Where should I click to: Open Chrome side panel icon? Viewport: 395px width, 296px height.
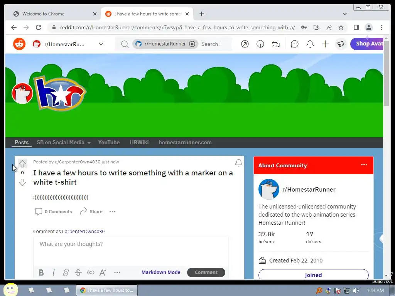click(x=356, y=27)
